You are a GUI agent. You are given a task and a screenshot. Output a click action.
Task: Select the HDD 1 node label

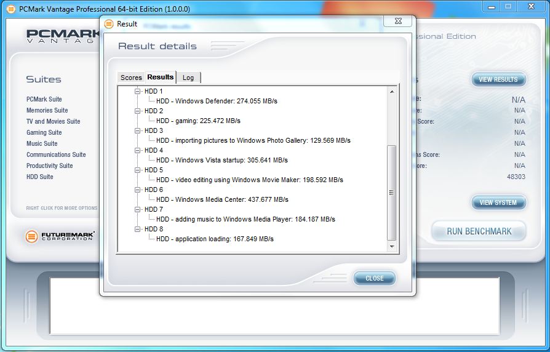coord(154,91)
